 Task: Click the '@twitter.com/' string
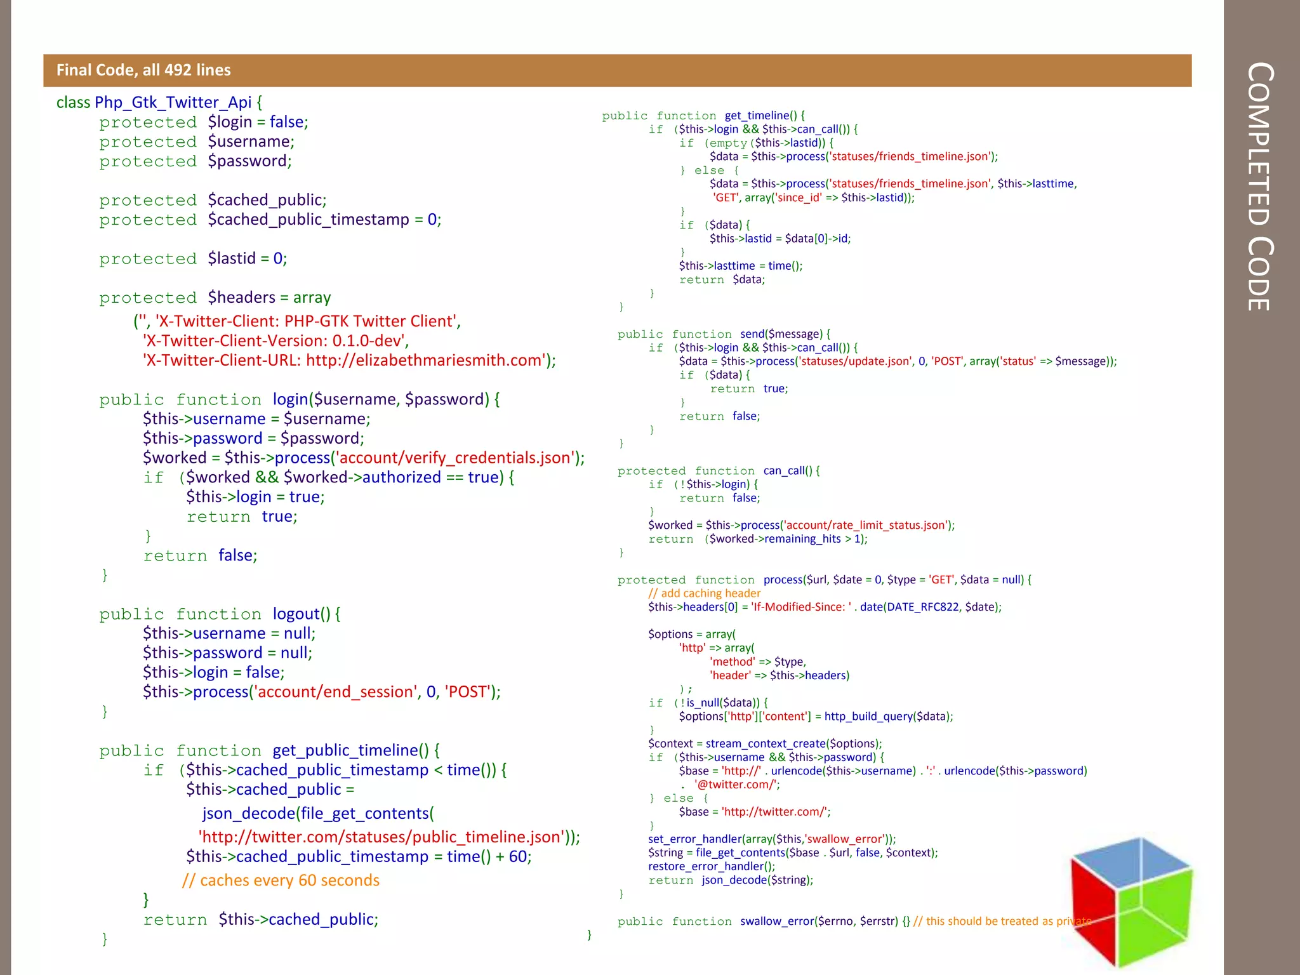coord(735,785)
